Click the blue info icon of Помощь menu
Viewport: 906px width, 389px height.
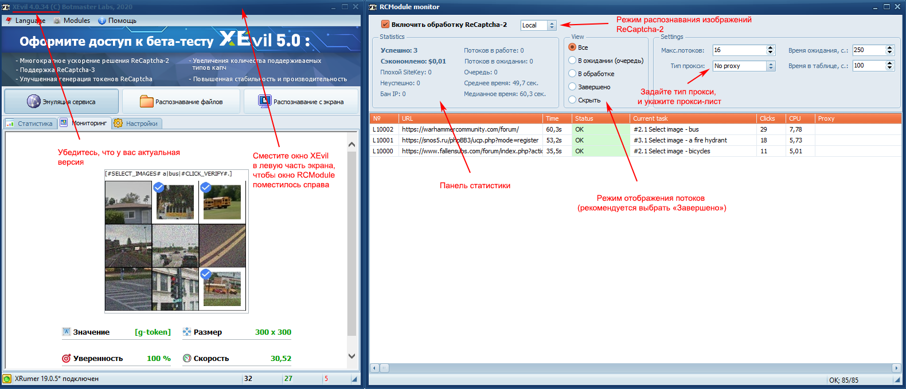point(102,21)
